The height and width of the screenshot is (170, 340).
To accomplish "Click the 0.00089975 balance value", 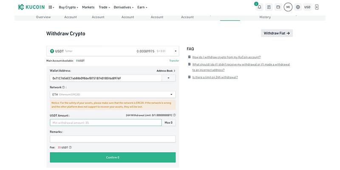I will pyautogui.click(x=145, y=51).
